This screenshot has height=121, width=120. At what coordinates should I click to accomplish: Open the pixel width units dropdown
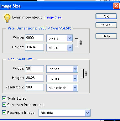[60, 38]
